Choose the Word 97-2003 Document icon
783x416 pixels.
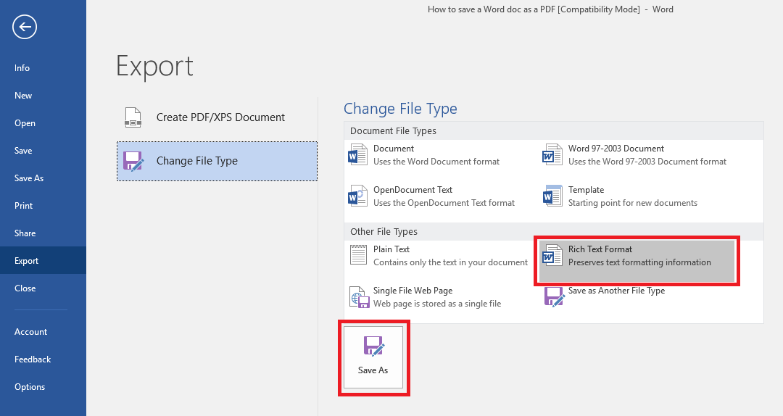(553, 154)
